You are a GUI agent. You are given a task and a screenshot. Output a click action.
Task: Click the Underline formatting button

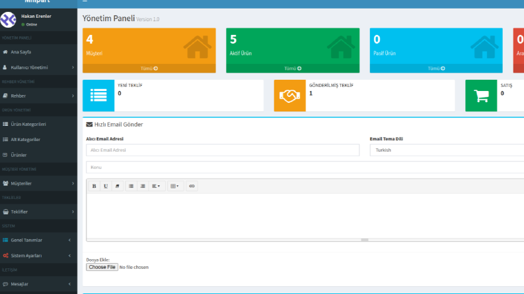coord(106,186)
